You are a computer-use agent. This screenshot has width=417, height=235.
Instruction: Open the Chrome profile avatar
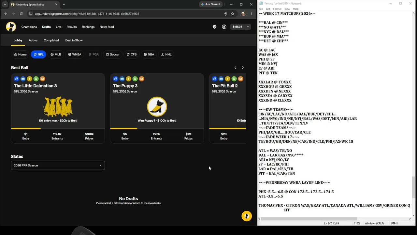pos(243,14)
